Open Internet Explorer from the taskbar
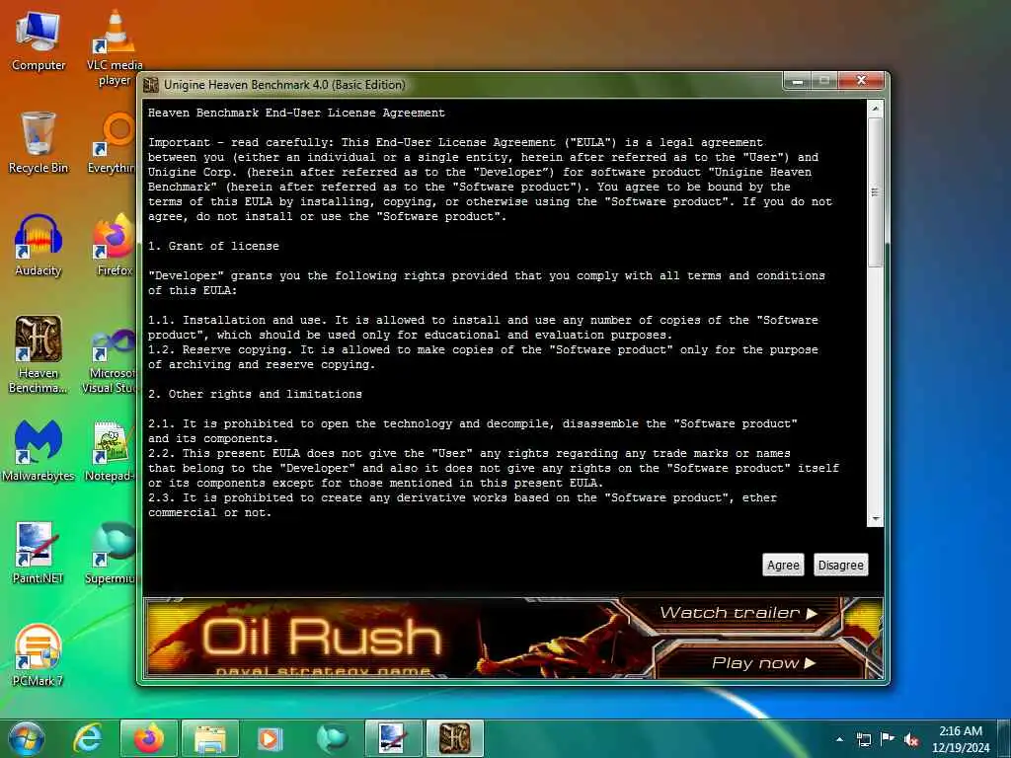The image size is (1011, 758). click(88, 738)
